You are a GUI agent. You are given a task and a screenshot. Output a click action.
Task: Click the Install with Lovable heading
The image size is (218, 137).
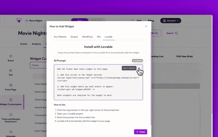click(x=98, y=47)
